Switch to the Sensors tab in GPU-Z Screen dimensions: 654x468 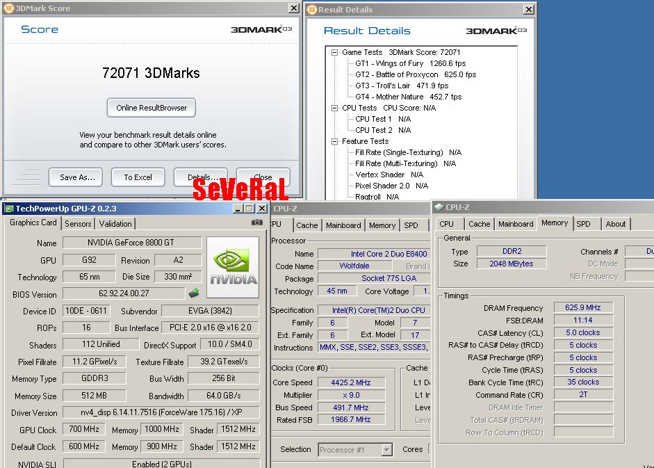coord(78,224)
